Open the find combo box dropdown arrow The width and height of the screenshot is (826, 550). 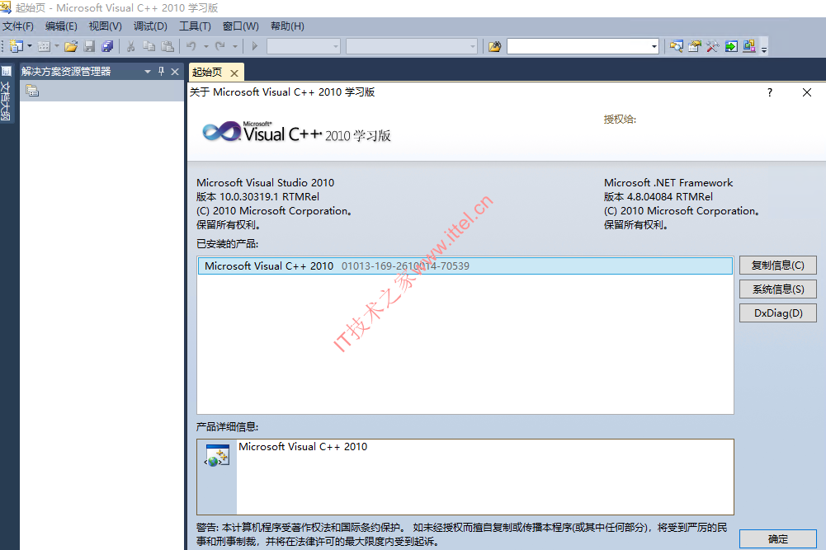[654, 47]
